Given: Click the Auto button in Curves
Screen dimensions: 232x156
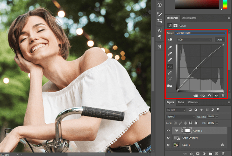Looking at the screenshot, I should (x=219, y=40).
